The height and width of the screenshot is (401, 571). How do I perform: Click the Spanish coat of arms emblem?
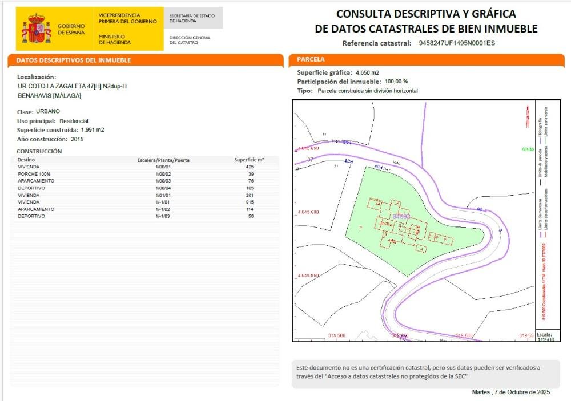coord(37,30)
